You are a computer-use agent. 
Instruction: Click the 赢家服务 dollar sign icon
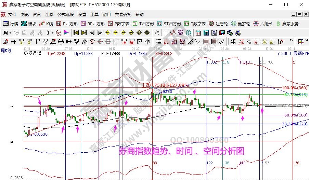[278, 24]
